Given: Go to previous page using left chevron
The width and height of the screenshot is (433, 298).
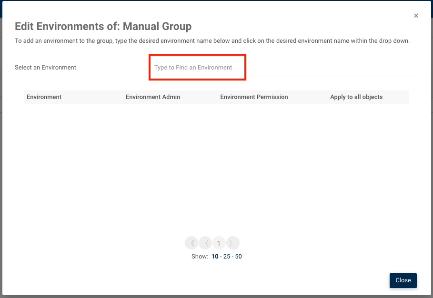Looking at the screenshot, I should [x=205, y=243].
